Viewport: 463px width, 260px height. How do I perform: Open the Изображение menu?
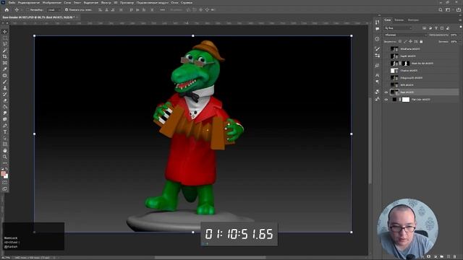pyautogui.click(x=51, y=2)
